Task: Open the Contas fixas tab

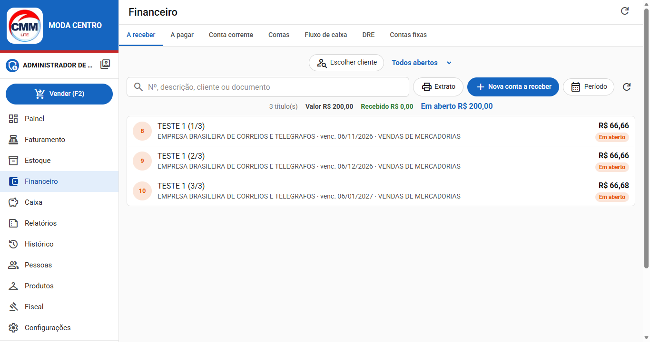Action: click(408, 35)
